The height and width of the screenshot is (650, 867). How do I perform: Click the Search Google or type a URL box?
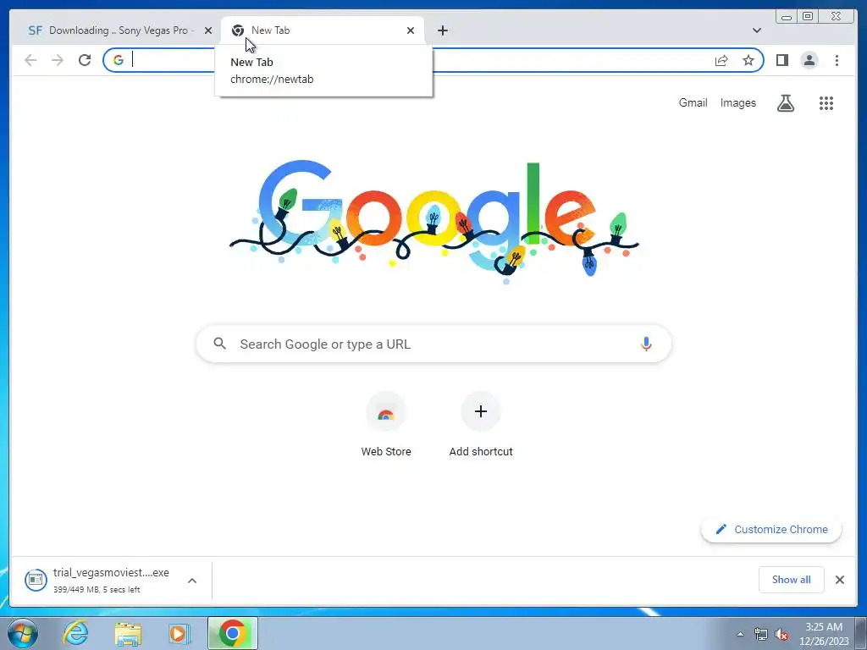pyautogui.click(x=433, y=344)
